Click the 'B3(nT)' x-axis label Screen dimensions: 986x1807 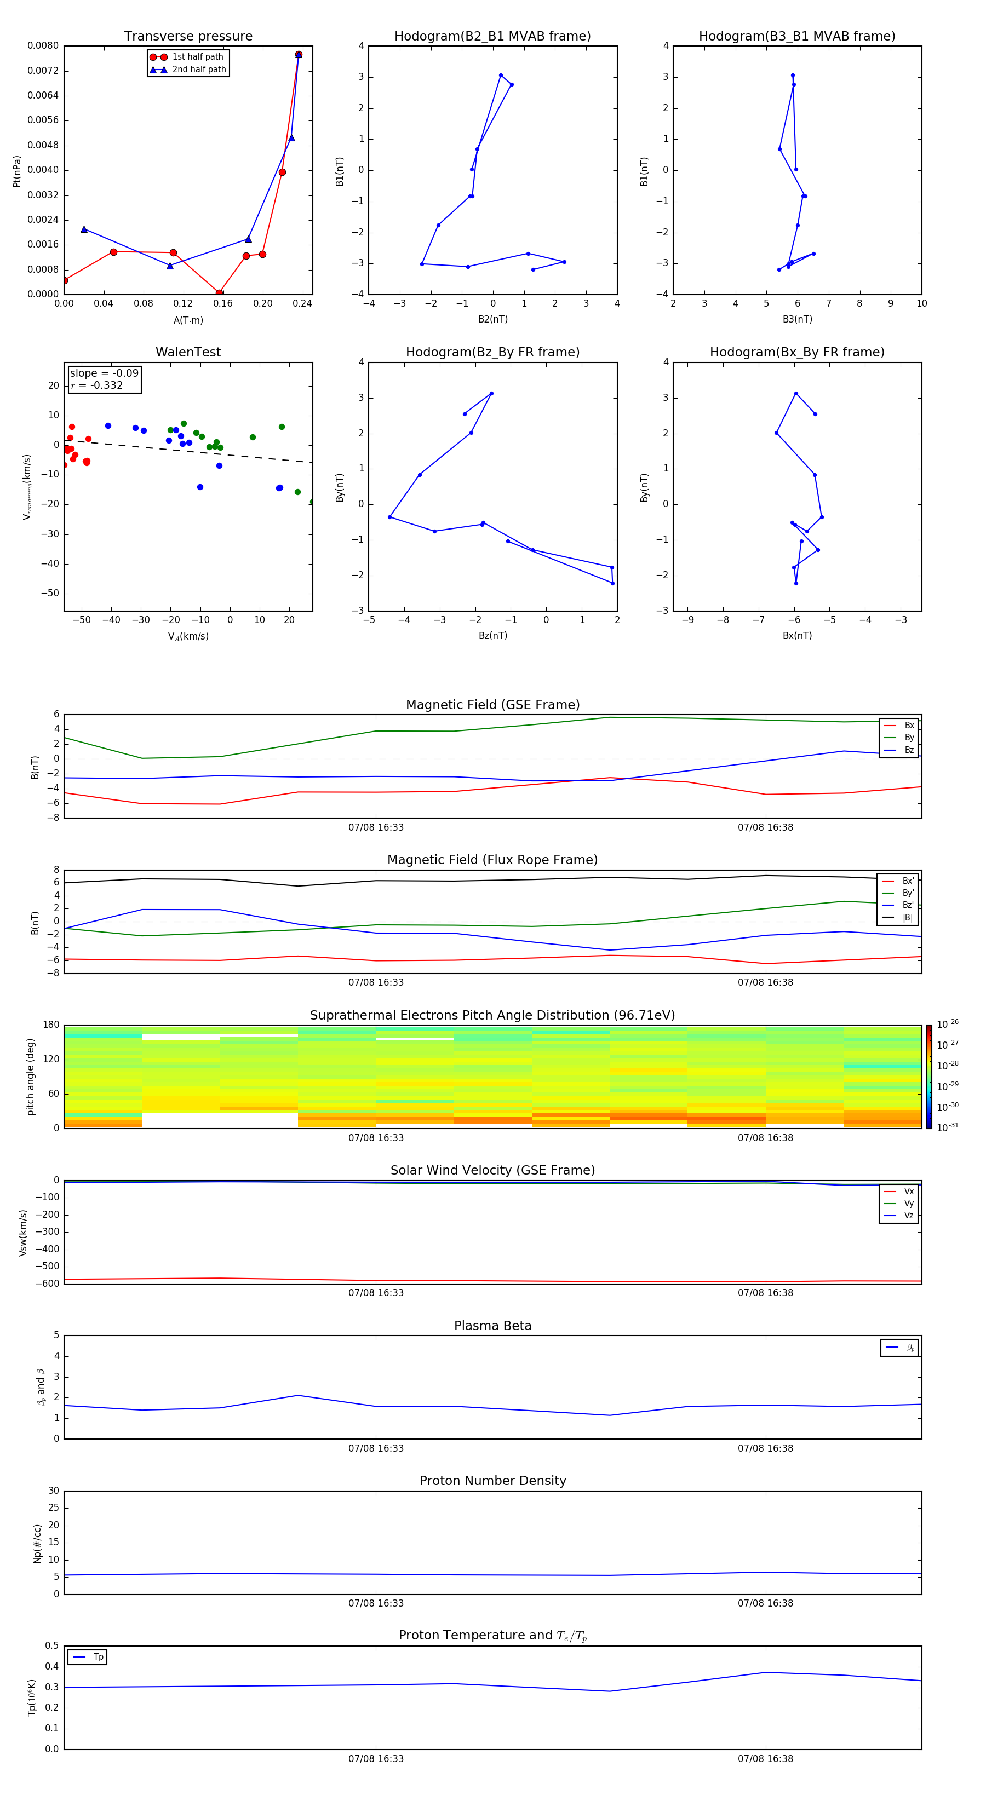click(797, 319)
